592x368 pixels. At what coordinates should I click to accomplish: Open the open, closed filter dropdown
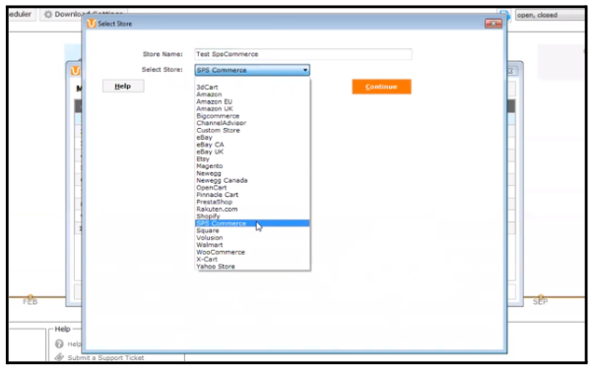pyautogui.click(x=550, y=15)
